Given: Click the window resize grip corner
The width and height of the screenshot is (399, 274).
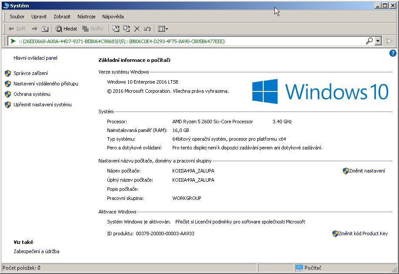Looking at the screenshot, I should [395, 270].
